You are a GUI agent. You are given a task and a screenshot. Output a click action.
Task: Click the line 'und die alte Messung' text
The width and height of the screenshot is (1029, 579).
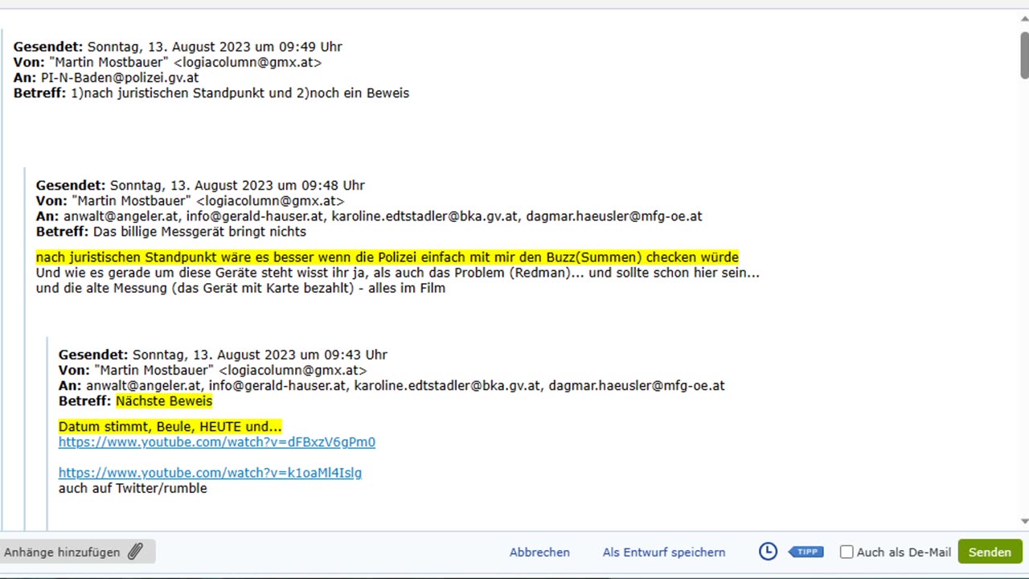point(240,288)
